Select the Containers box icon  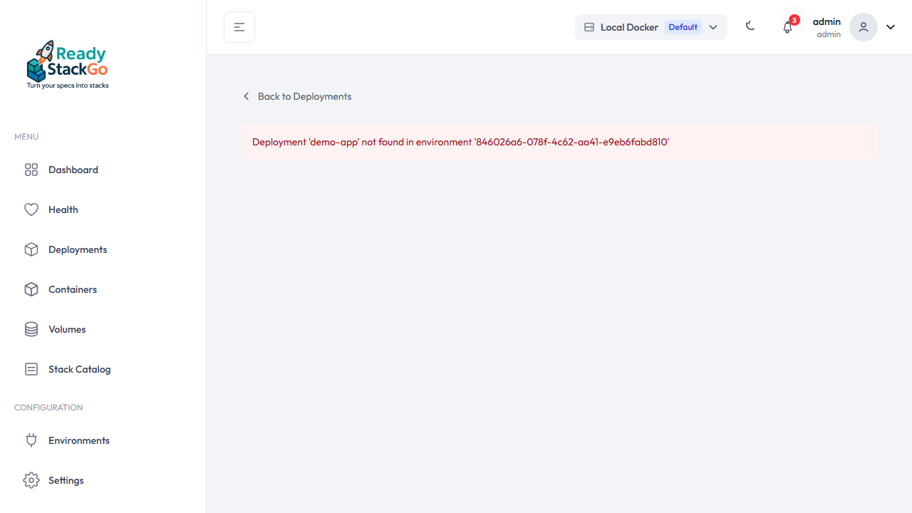[31, 289]
